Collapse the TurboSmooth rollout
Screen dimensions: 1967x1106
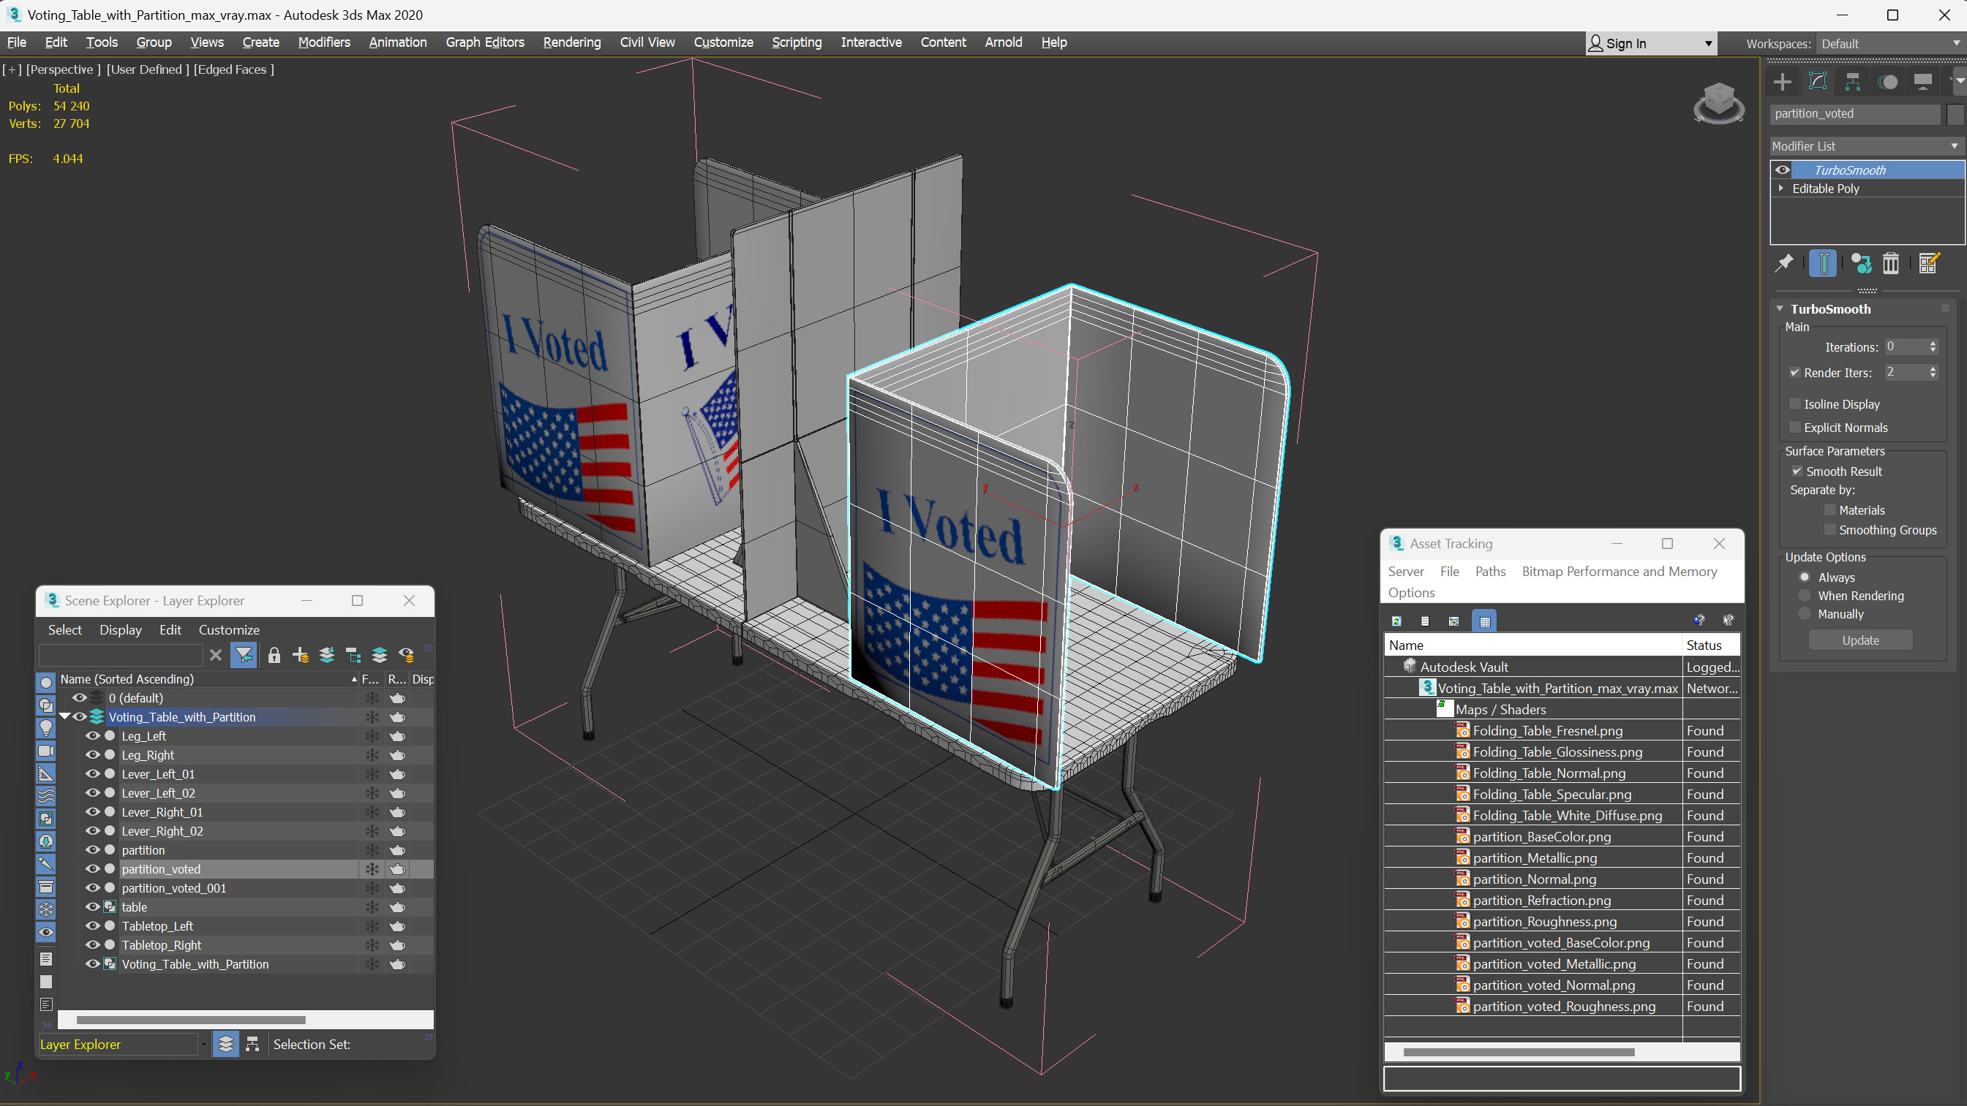pyautogui.click(x=1780, y=308)
